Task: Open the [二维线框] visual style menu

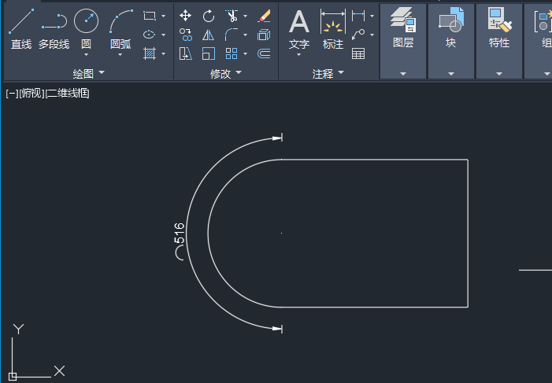Action: (68, 94)
